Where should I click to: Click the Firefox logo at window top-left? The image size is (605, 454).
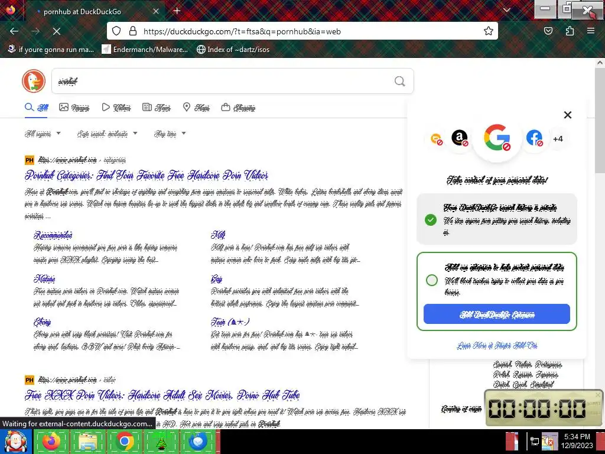(x=11, y=9)
